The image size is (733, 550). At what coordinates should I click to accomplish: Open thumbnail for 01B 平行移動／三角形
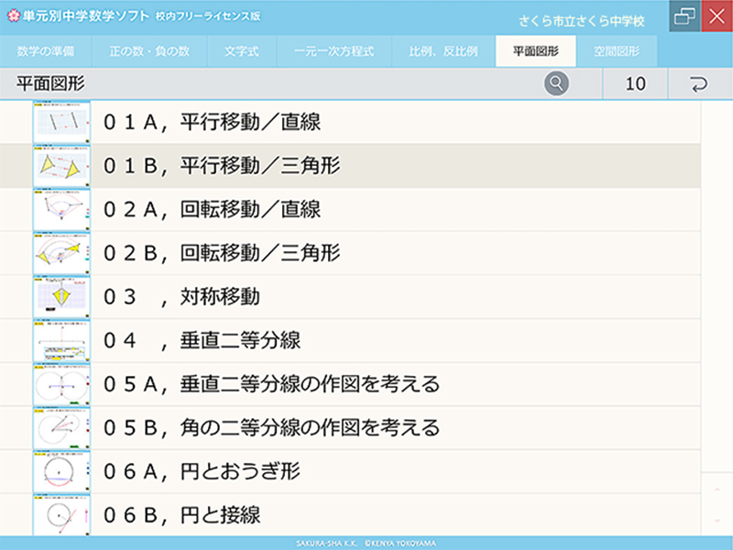click(61, 166)
